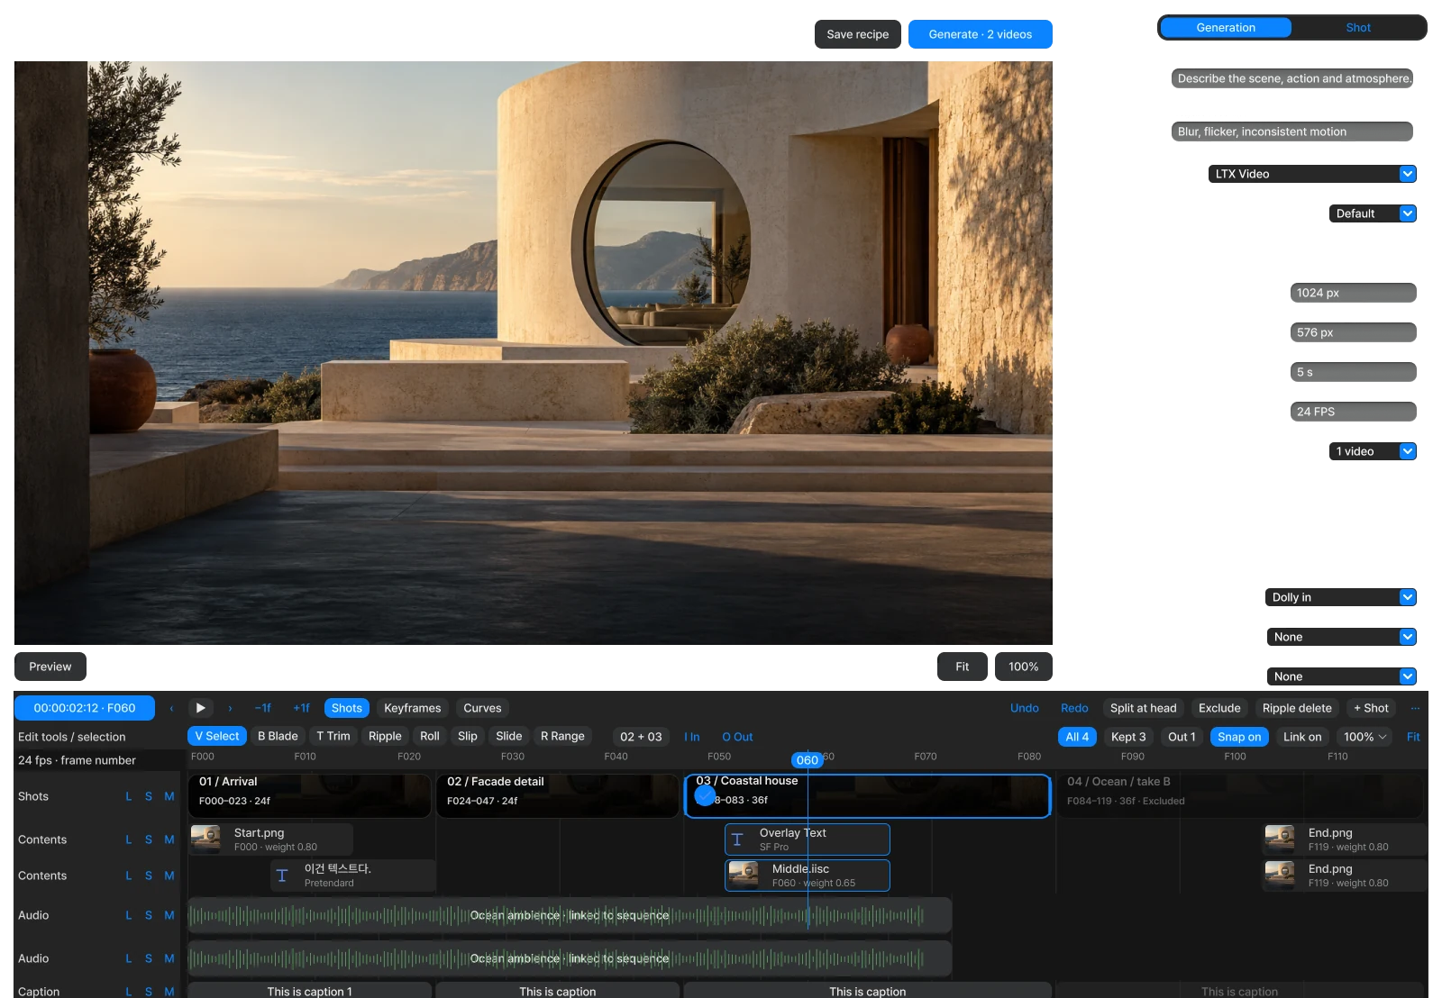
Task: Switch timeline to Keyframes view
Action: pos(413,708)
